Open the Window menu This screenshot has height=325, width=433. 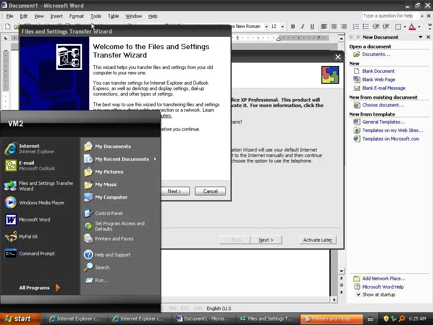(x=134, y=16)
